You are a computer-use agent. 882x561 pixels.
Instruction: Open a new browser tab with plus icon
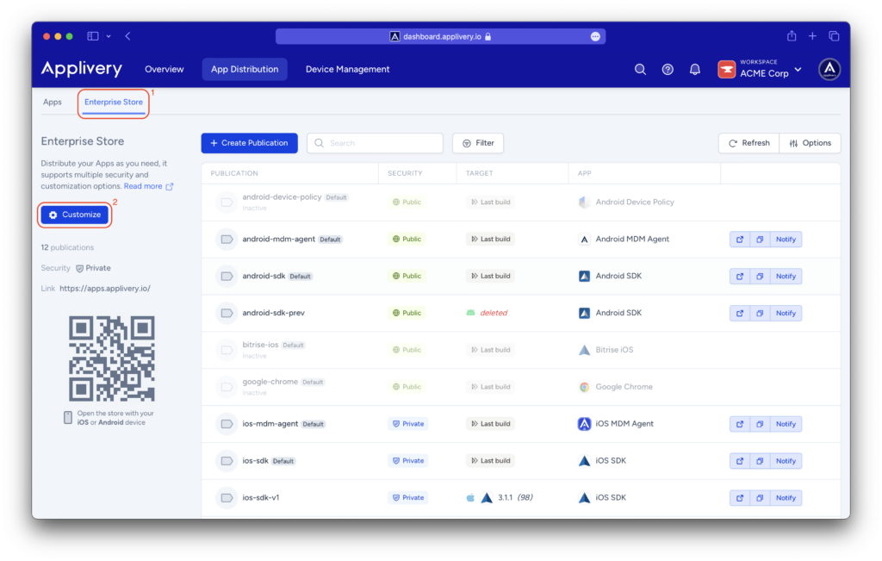(812, 36)
